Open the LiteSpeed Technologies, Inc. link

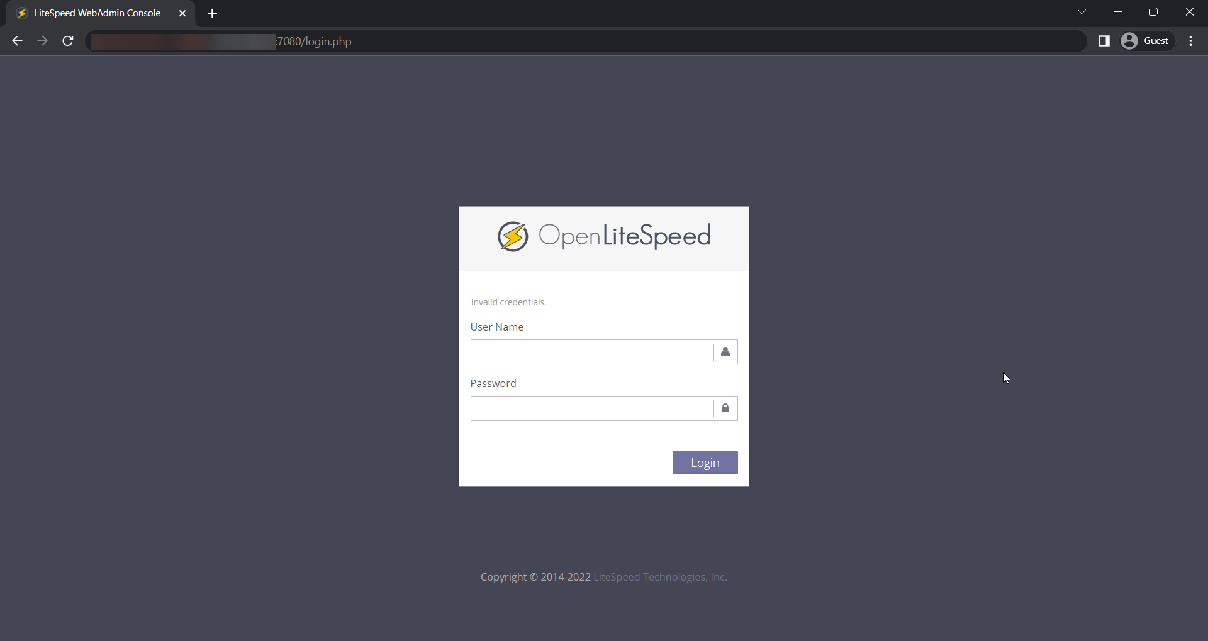click(x=660, y=577)
